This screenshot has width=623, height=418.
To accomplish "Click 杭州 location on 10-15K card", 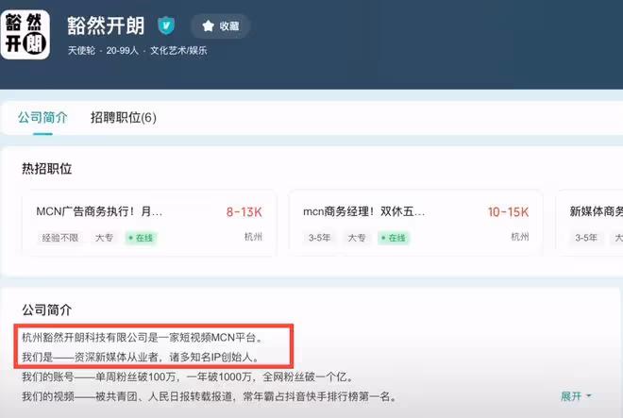I will (520, 237).
